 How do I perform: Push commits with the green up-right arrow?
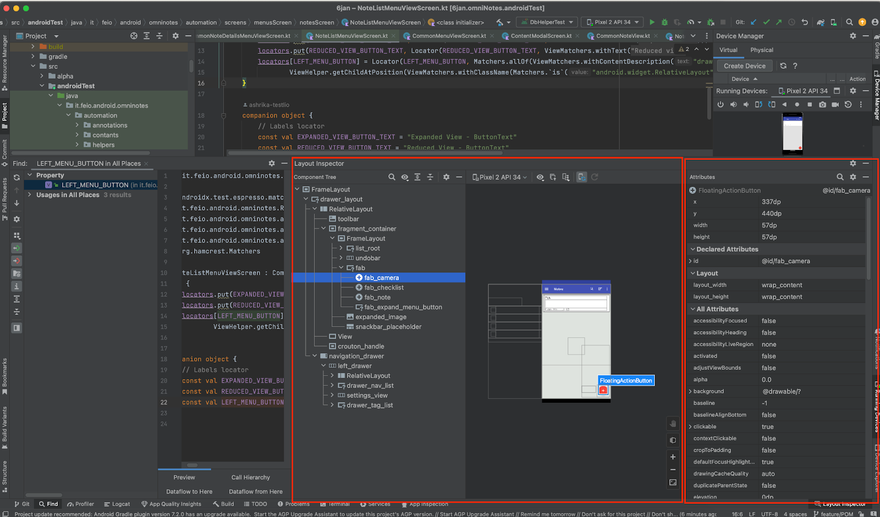779,23
